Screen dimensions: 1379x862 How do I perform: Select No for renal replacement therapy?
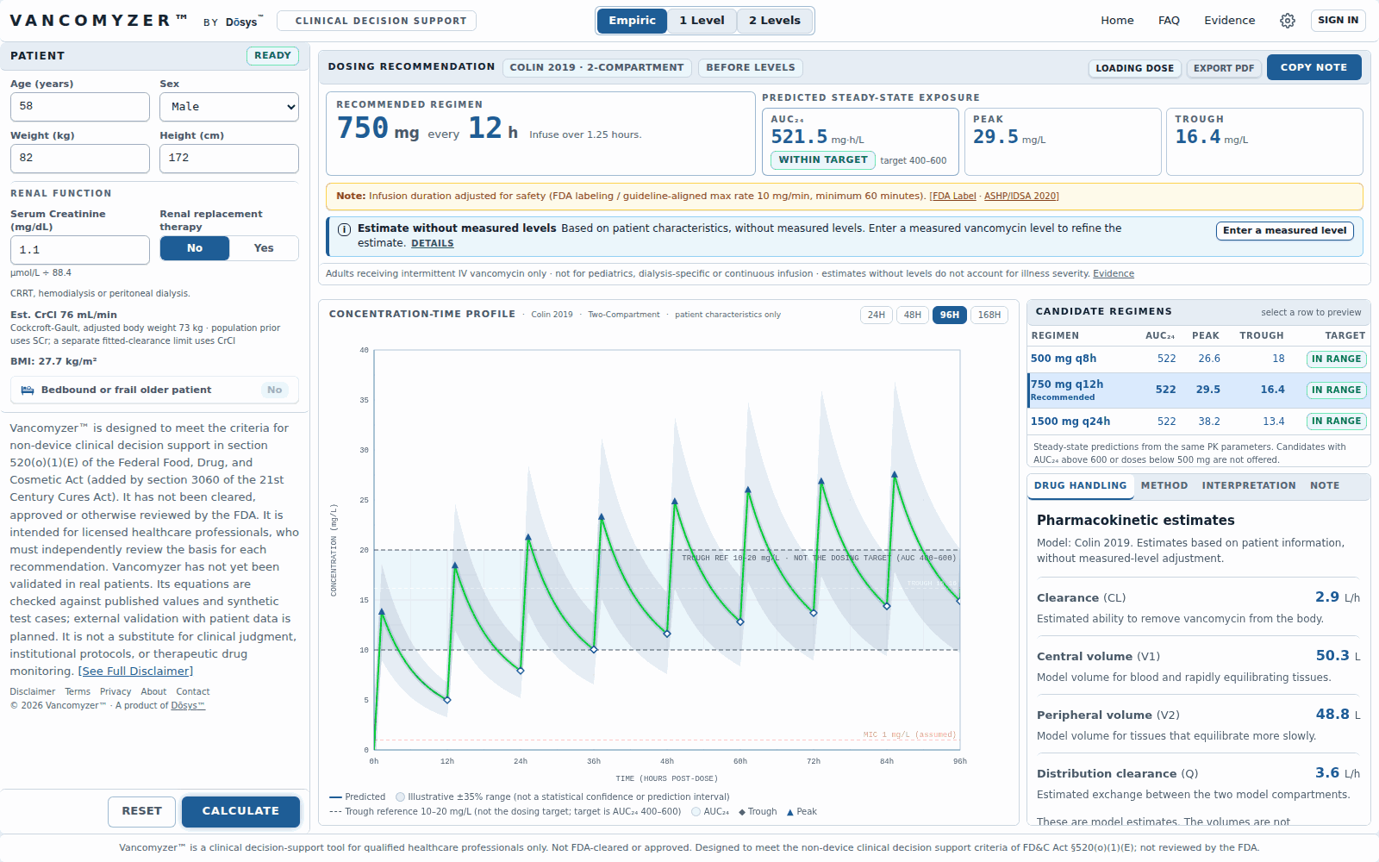[195, 248]
